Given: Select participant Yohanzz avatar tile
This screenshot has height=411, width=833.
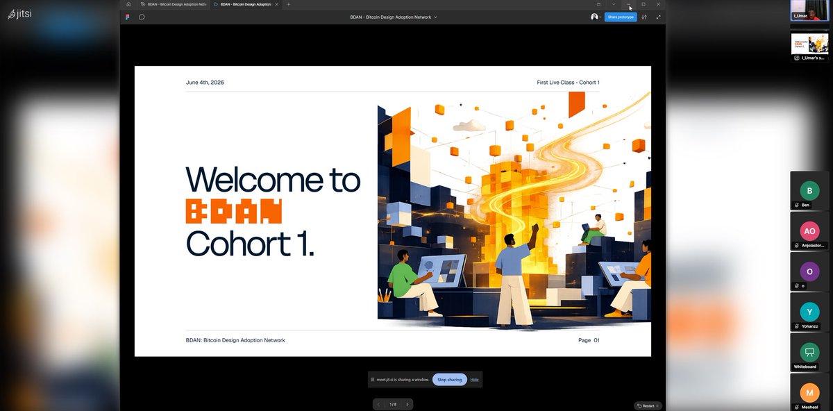Looking at the screenshot, I should pyautogui.click(x=809, y=311).
